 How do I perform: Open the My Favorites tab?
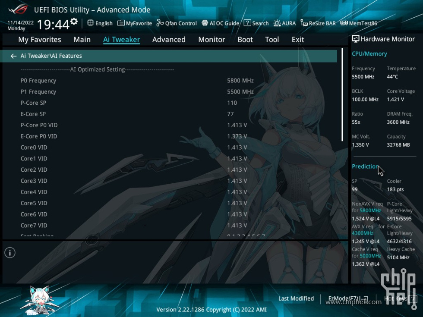click(x=40, y=40)
